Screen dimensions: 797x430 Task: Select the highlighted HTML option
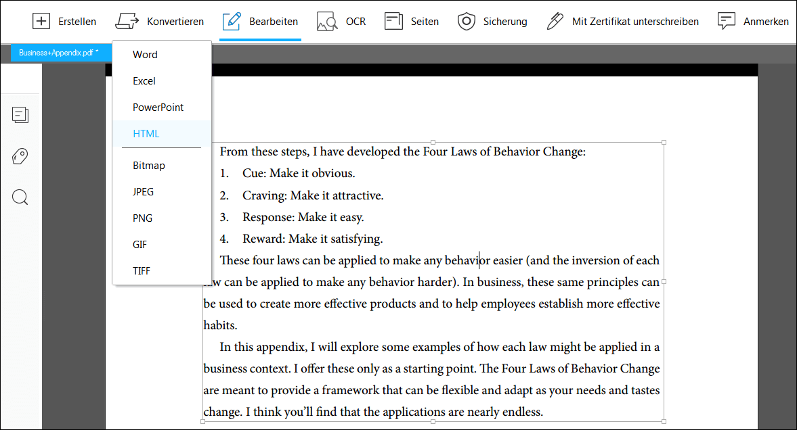[x=146, y=134]
